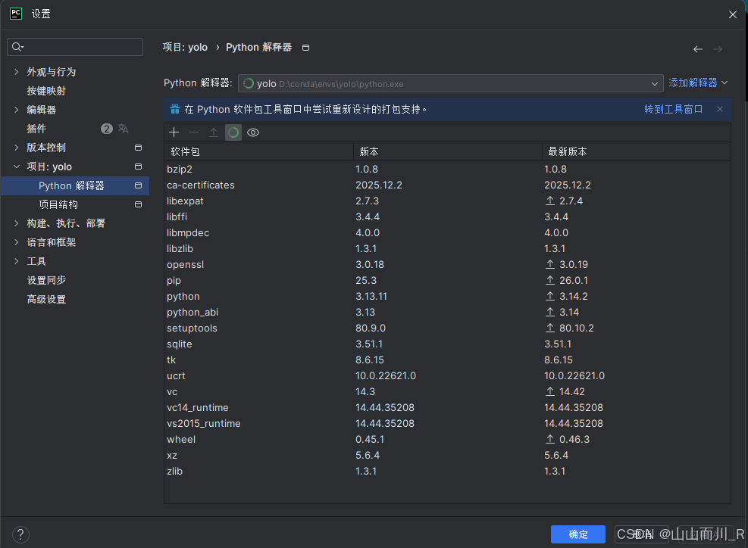Click the upgrade arrow next to 26.0.1
The image size is (748, 548).
550,280
